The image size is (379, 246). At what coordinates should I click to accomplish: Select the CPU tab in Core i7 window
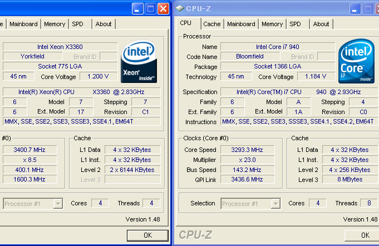pos(186,23)
